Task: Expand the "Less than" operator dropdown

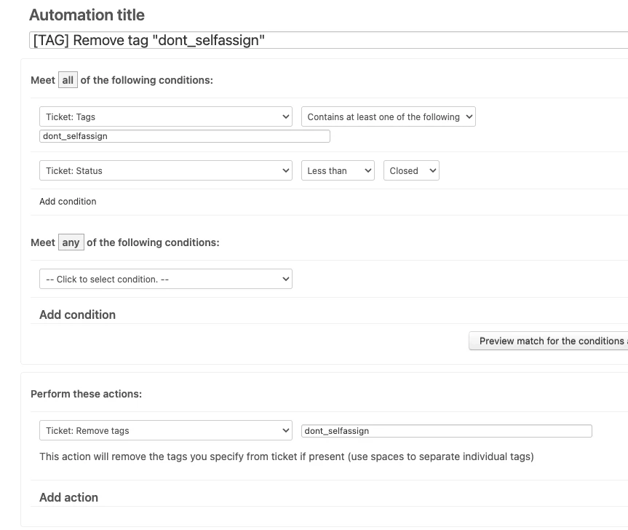Action: point(338,170)
